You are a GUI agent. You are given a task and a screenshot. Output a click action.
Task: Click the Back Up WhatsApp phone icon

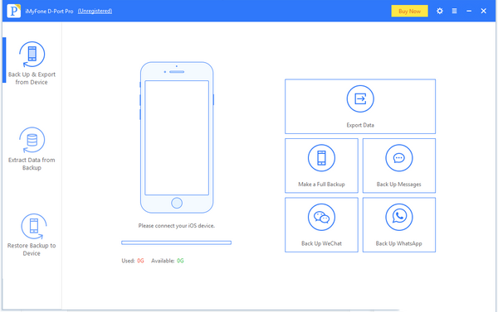399,217
